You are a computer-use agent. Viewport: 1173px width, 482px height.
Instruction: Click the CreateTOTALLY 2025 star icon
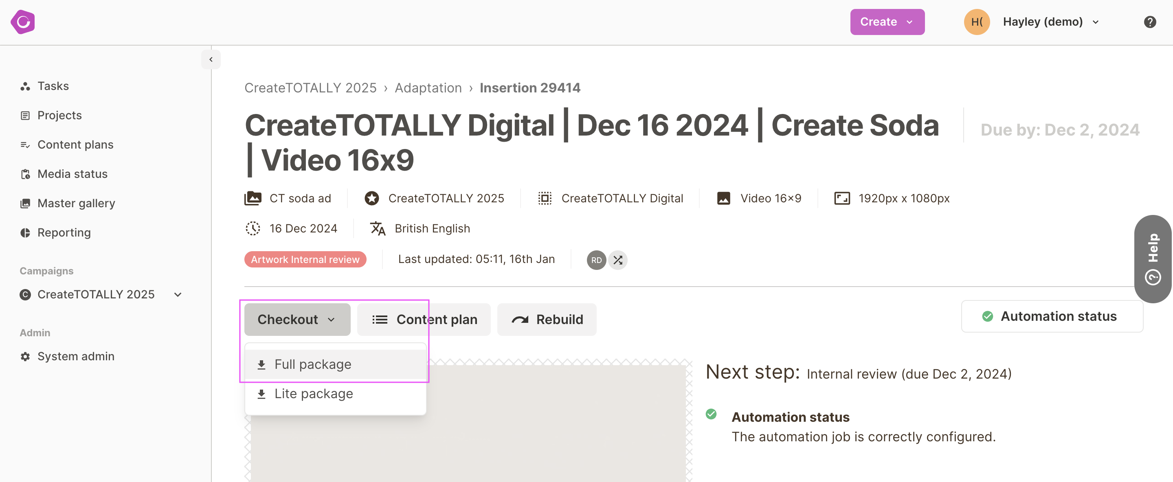[x=371, y=198]
